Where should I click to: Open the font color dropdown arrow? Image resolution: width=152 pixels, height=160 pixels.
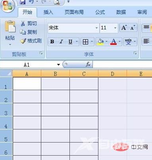pyautogui.click(x=119, y=42)
